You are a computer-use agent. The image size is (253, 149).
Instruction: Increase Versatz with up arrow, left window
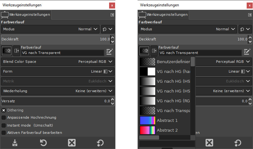[113, 99]
